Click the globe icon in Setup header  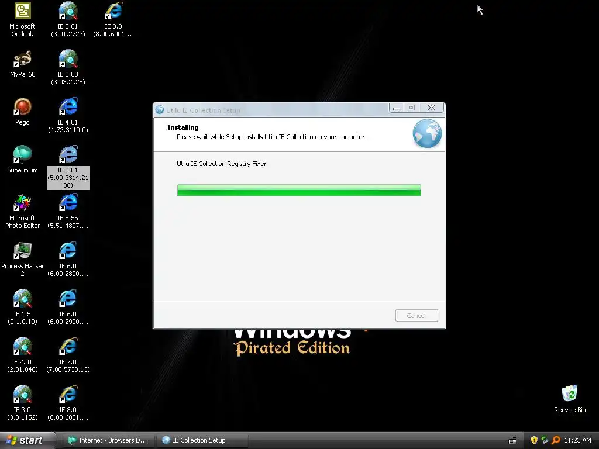(x=427, y=133)
